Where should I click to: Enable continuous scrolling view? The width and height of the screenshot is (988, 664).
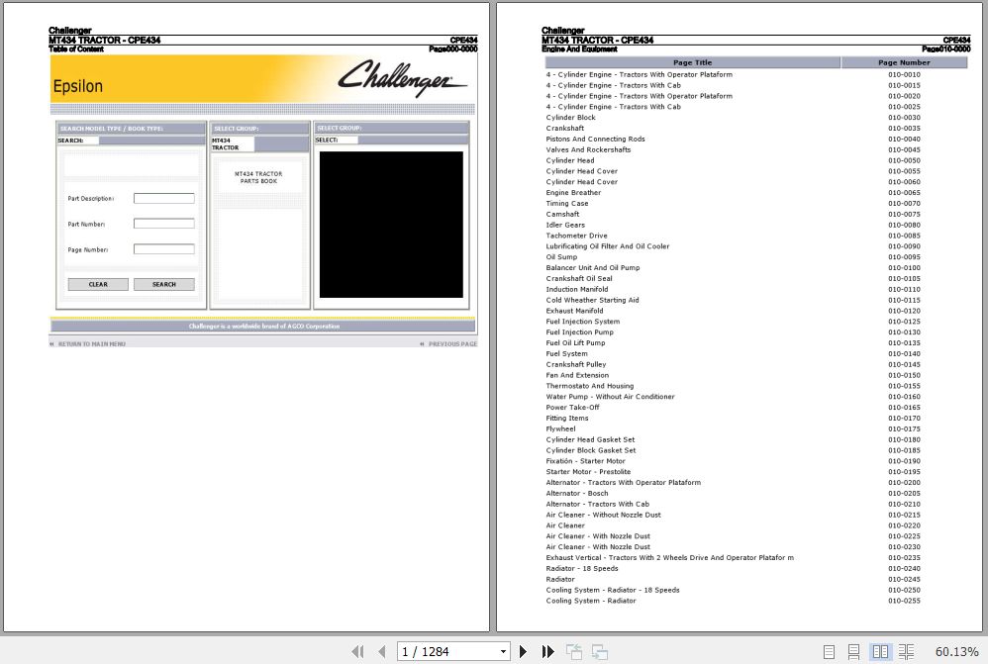point(854,651)
